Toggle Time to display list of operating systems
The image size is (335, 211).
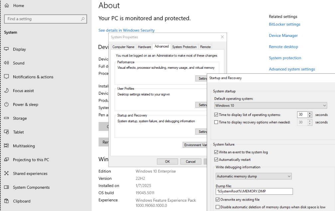[216, 115]
